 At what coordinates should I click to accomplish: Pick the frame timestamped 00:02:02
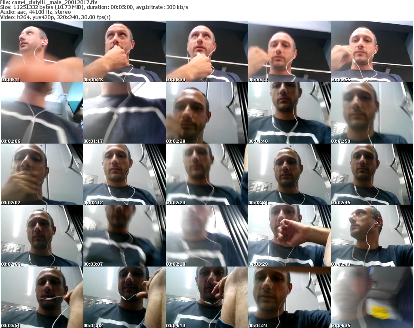coord(42,174)
